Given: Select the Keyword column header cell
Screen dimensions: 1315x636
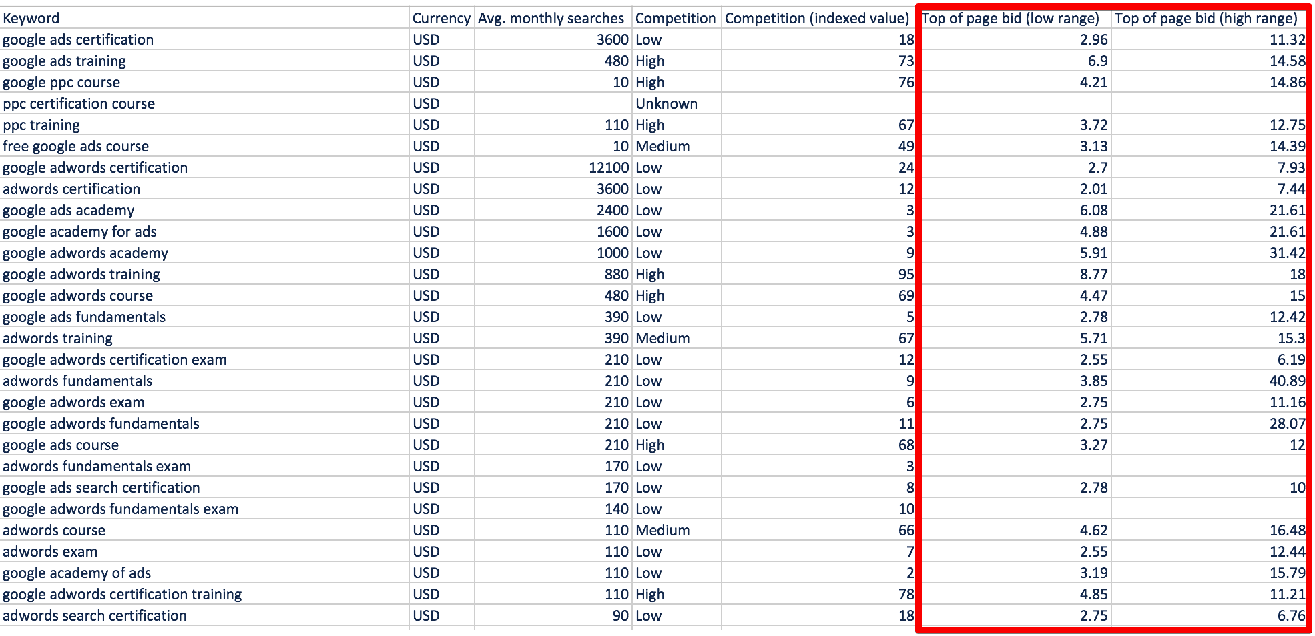Looking at the screenshot, I should point(205,18).
